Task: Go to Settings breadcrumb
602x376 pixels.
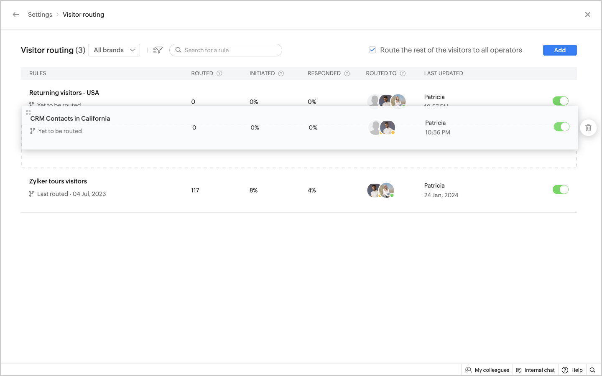Action: click(x=40, y=15)
